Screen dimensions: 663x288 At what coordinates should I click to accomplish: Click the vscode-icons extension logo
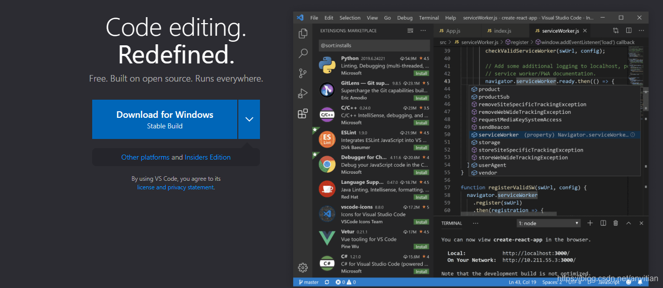pyautogui.click(x=327, y=213)
